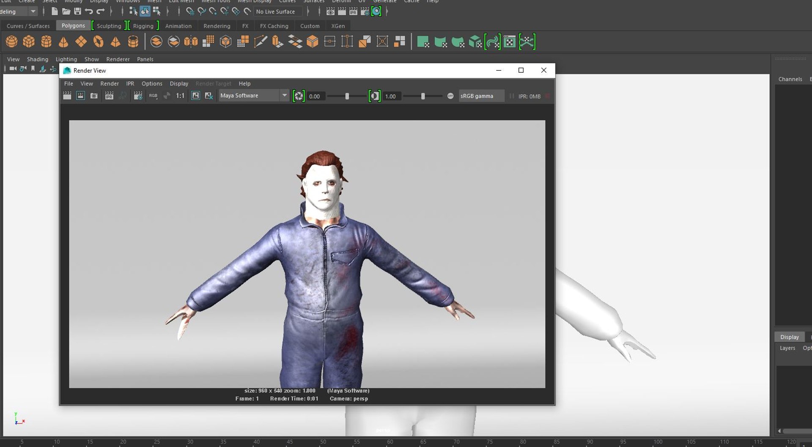The image size is (812, 447).
Task: Create a polygon plane from the shelf
Action: pos(81,41)
